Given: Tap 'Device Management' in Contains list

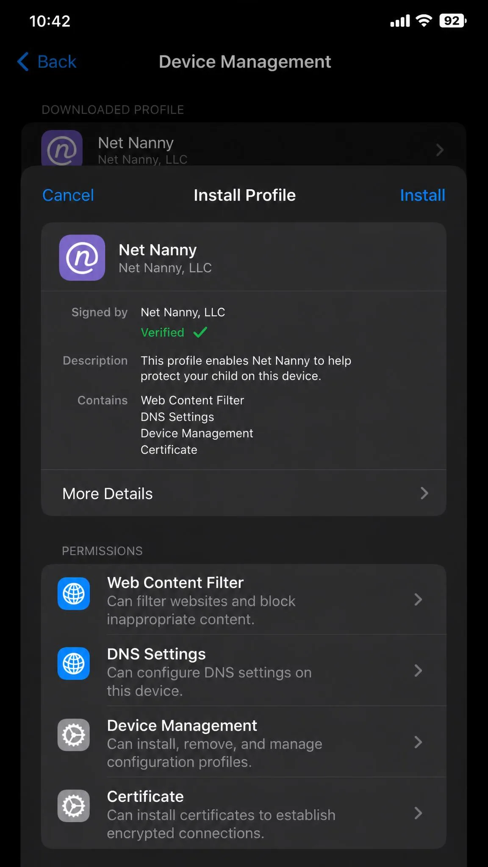Looking at the screenshot, I should click(x=197, y=433).
